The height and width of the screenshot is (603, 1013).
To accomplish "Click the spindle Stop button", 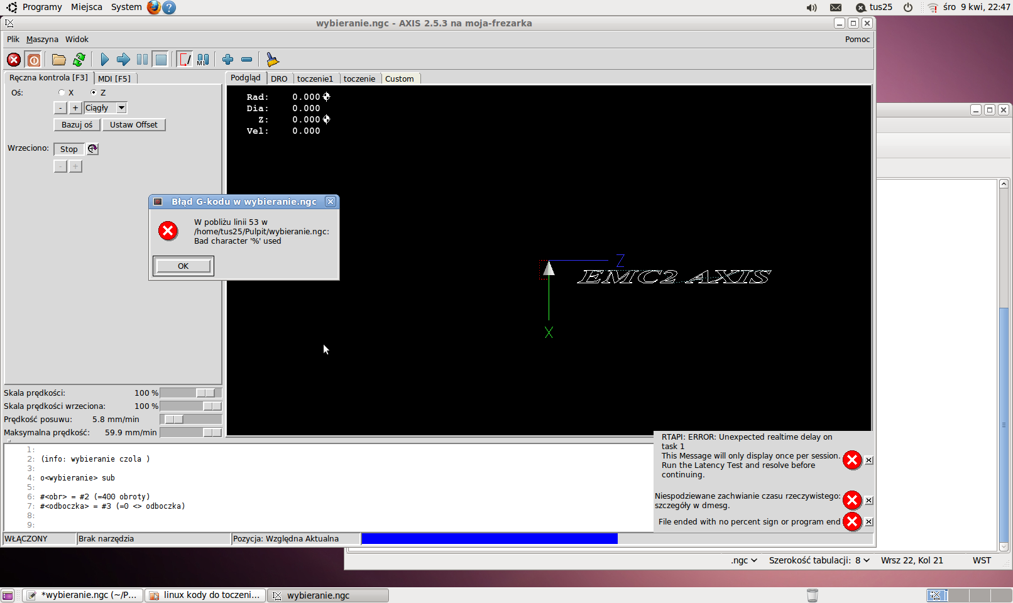I will (x=69, y=149).
